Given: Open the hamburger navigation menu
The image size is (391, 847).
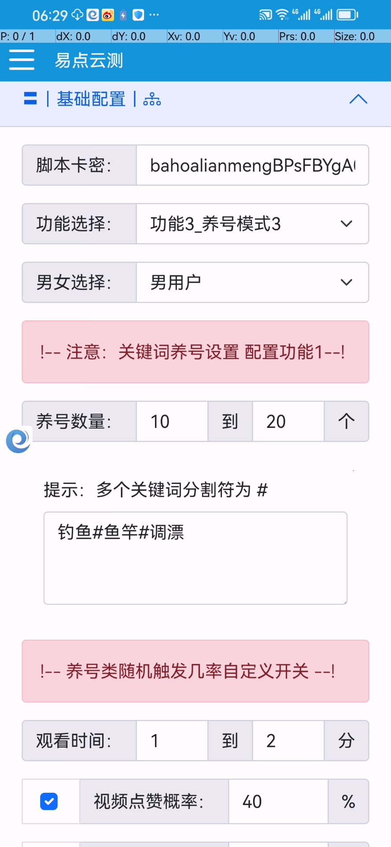Looking at the screenshot, I should coord(22,60).
